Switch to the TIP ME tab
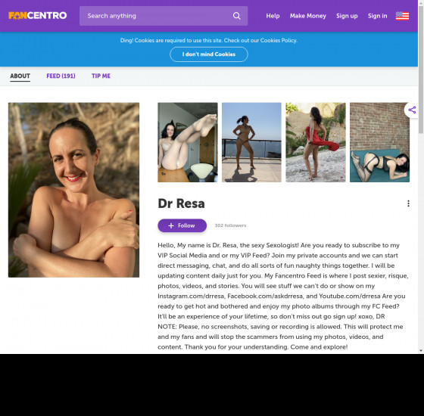The height and width of the screenshot is (416, 424). point(101,76)
